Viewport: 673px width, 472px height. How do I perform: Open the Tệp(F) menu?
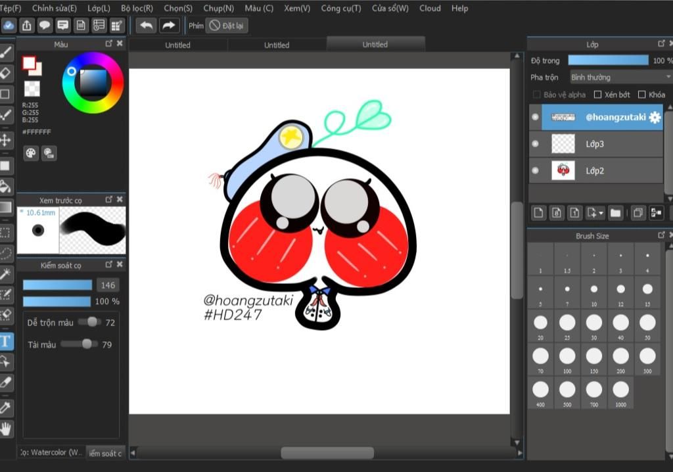click(11, 8)
